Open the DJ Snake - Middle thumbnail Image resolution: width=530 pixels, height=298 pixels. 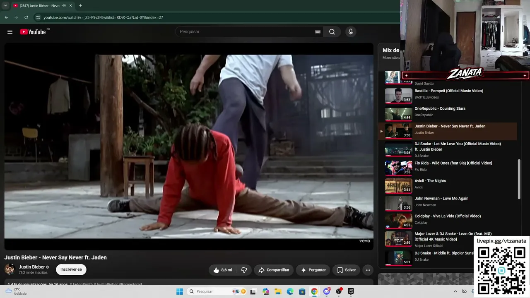[398, 258]
